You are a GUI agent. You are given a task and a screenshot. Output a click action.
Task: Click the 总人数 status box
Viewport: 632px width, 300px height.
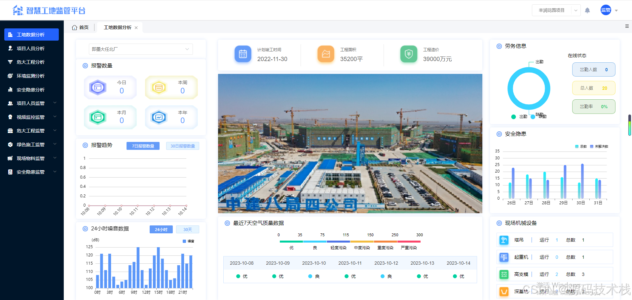594,88
